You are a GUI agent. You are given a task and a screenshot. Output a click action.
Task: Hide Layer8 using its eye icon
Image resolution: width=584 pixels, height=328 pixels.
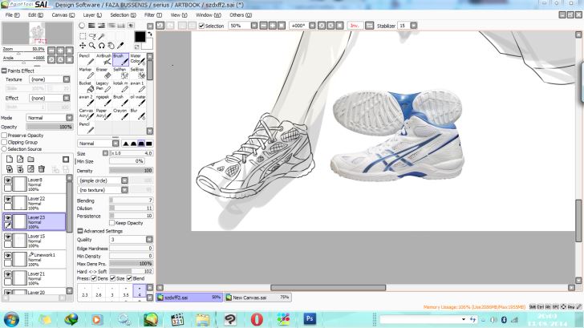click(x=8, y=180)
